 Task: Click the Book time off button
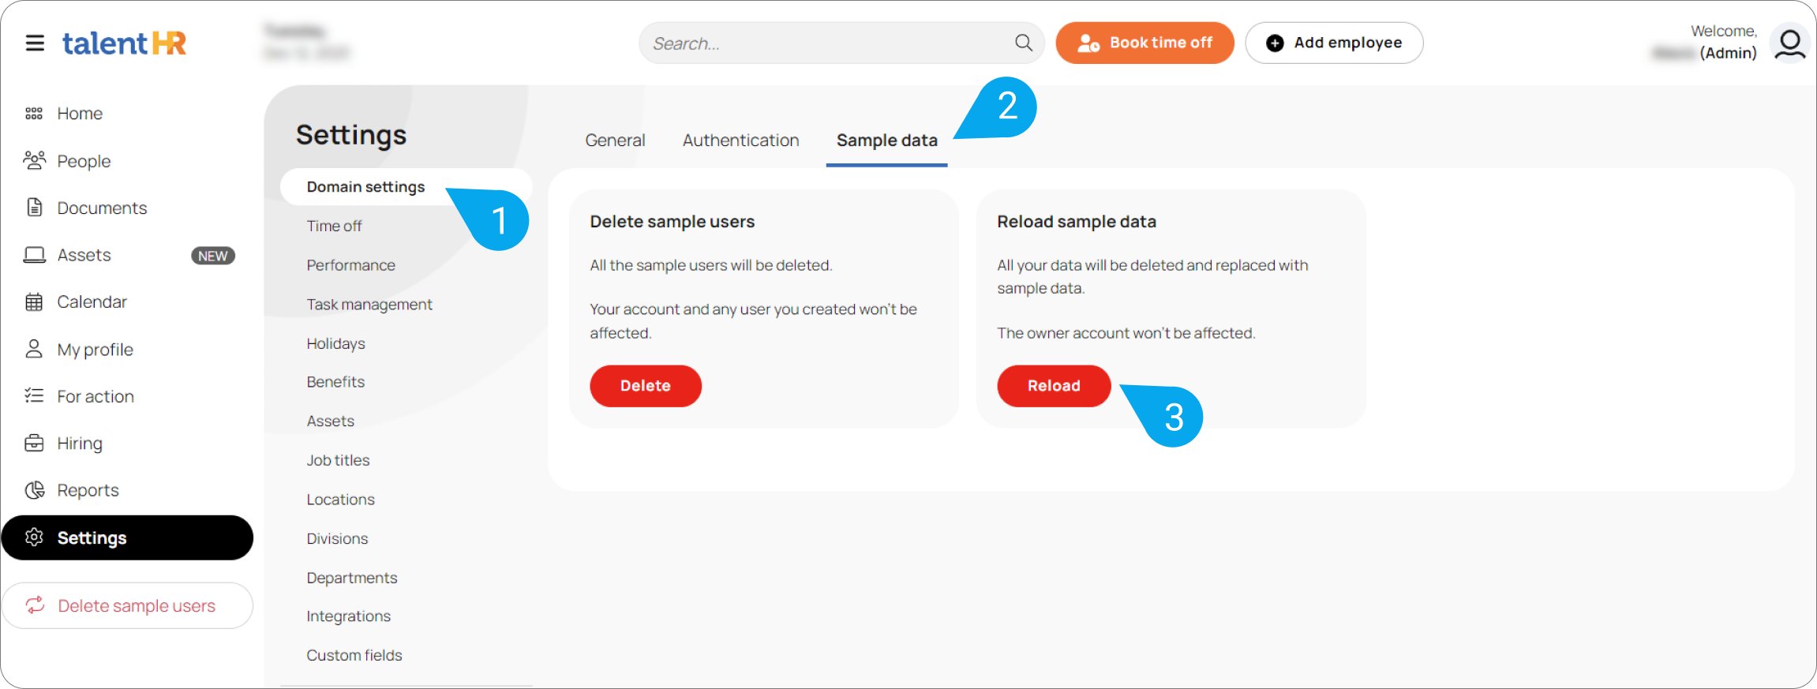(x=1145, y=43)
